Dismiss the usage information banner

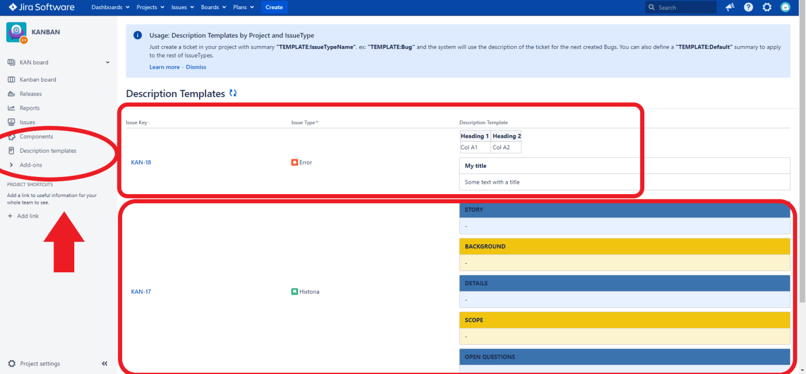pos(196,67)
